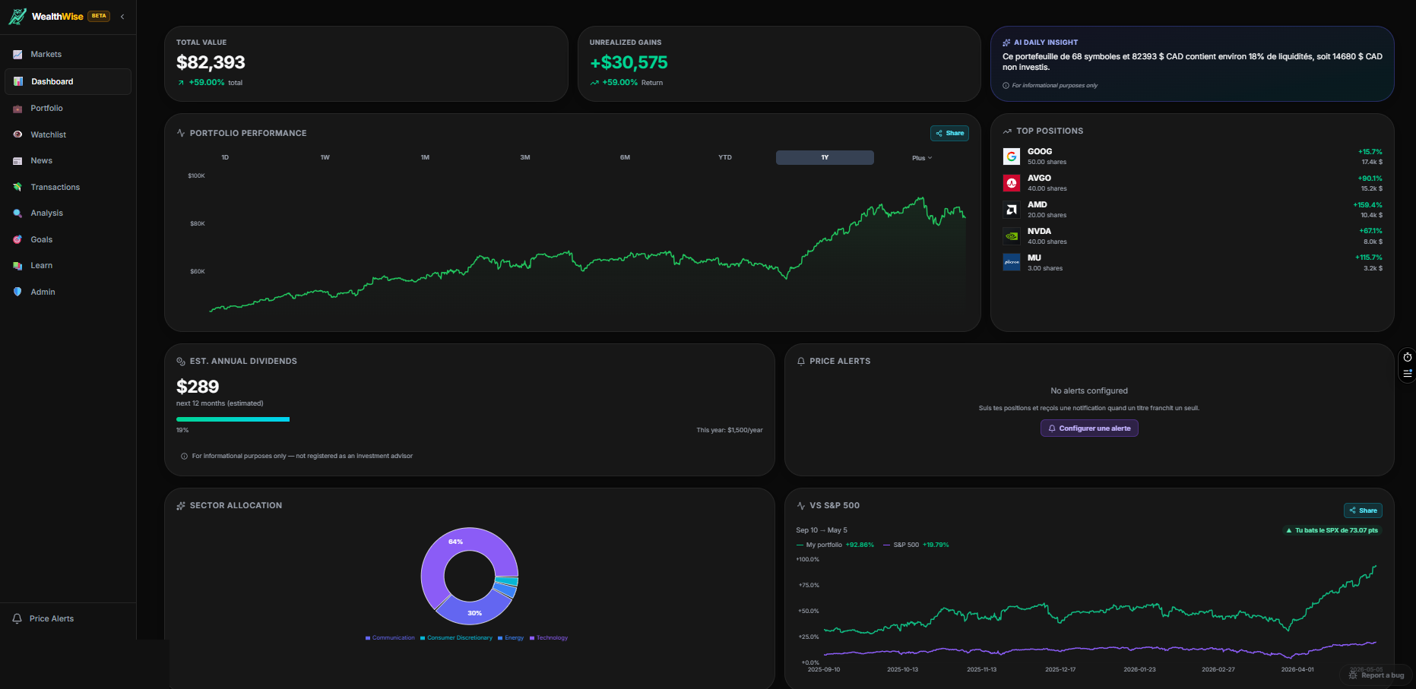Click the +$30,575 unrealized gains value
This screenshot has height=689, width=1416.
(x=629, y=63)
